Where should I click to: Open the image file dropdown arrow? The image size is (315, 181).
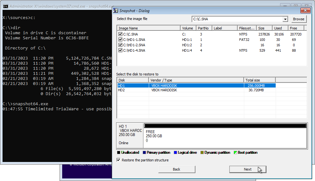click(285, 19)
